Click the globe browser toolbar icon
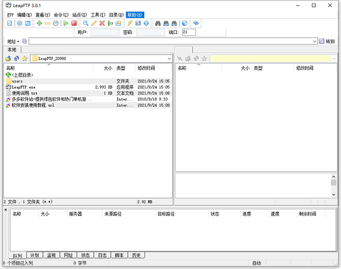341x269 pixels. [x=184, y=23]
